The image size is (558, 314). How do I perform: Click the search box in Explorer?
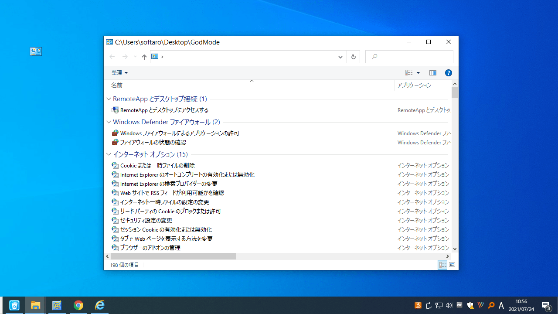(409, 57)
